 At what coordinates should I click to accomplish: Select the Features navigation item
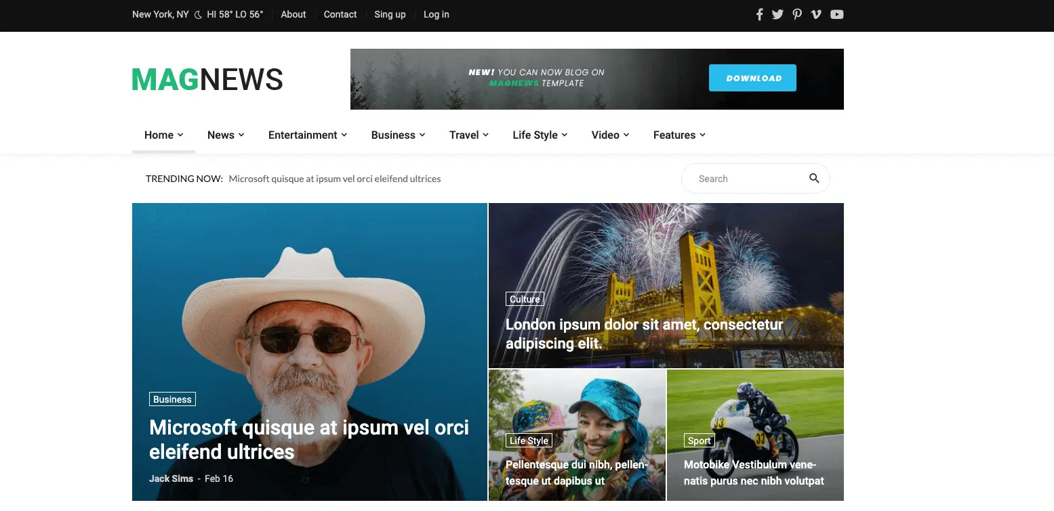(x=674, y=135)
